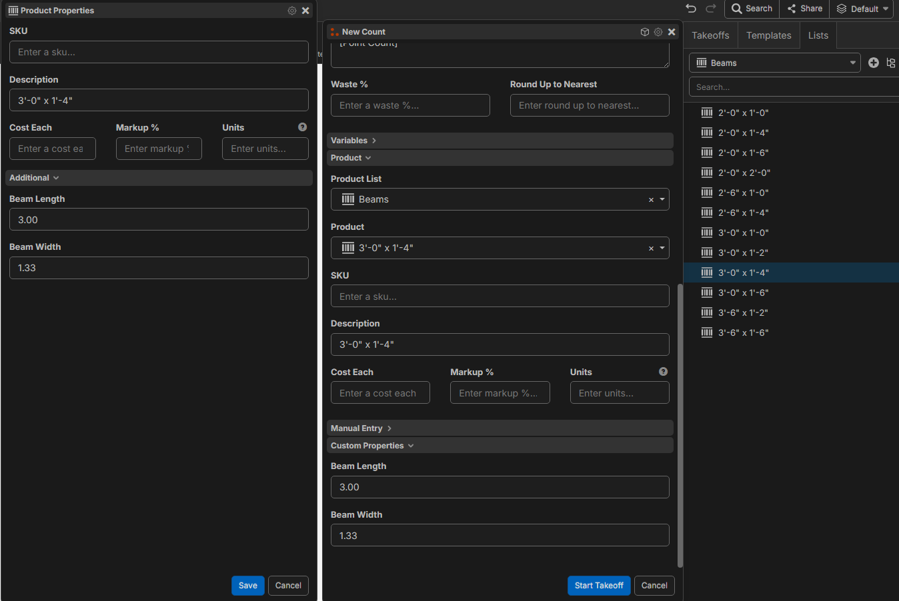Screen dimensions: 899x601
Task: Open the Beams list dropdown in Lists panel
Action: (x=775, y=63)
